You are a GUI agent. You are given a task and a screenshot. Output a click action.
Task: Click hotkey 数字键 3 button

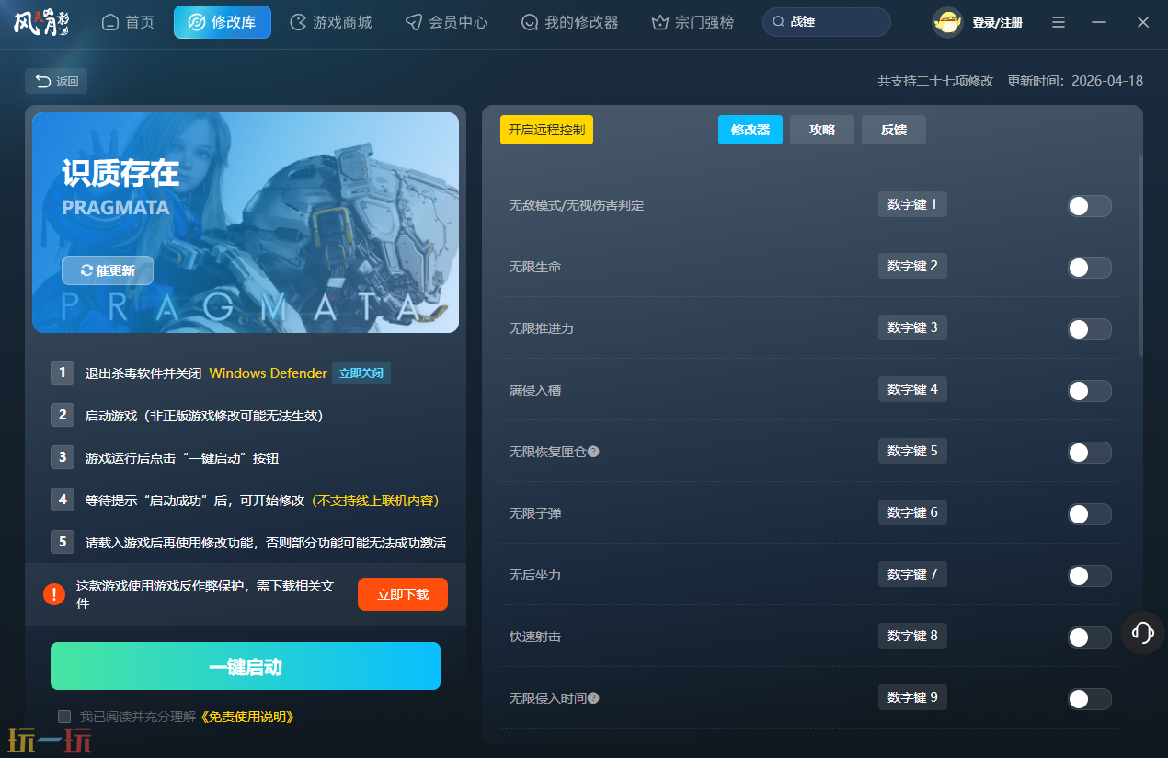click(912, 327)
